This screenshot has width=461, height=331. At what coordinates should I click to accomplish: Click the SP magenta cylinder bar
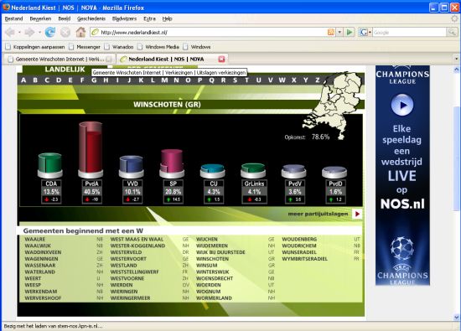click(x=172, y=163)
